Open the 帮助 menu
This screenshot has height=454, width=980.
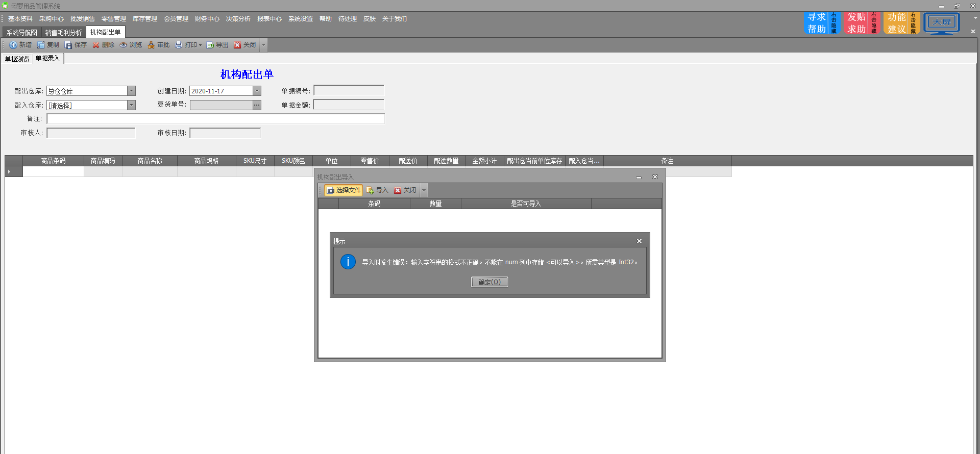click(326, 19)
